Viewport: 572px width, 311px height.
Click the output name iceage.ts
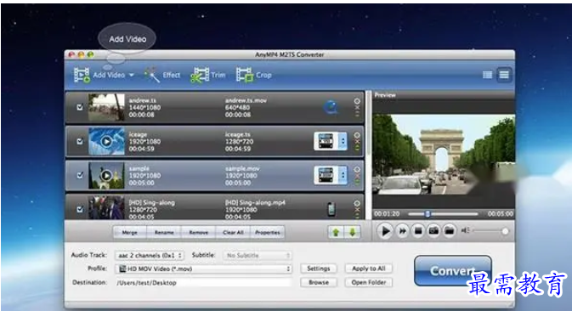coord(237,134)
